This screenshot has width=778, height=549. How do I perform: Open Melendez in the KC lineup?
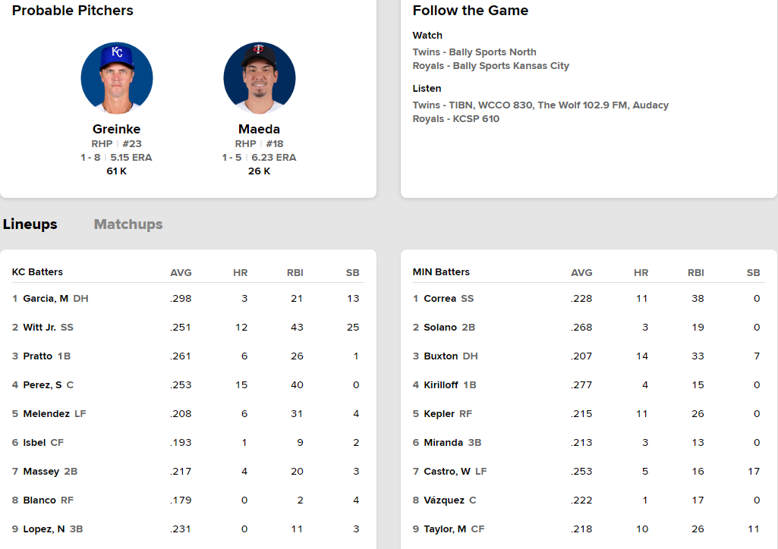click(x=46, y=414)
